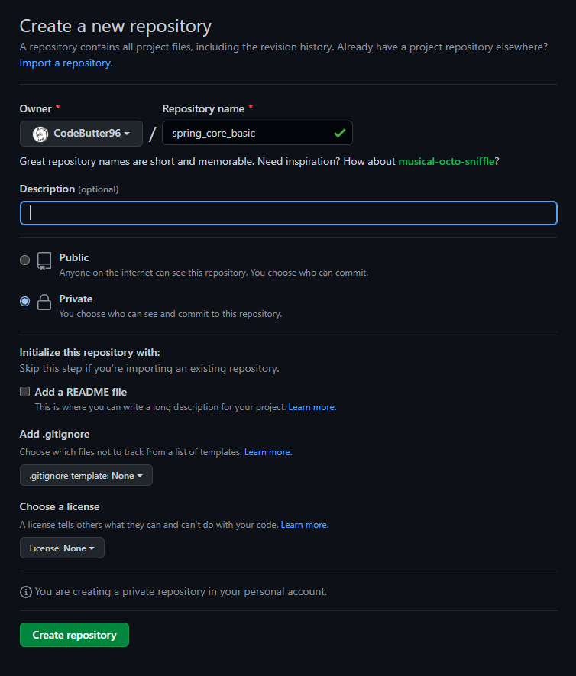The height and width of the screenshot is (676, 576).
Task: Open Learn more link about licenses
Action: [304, 525]
